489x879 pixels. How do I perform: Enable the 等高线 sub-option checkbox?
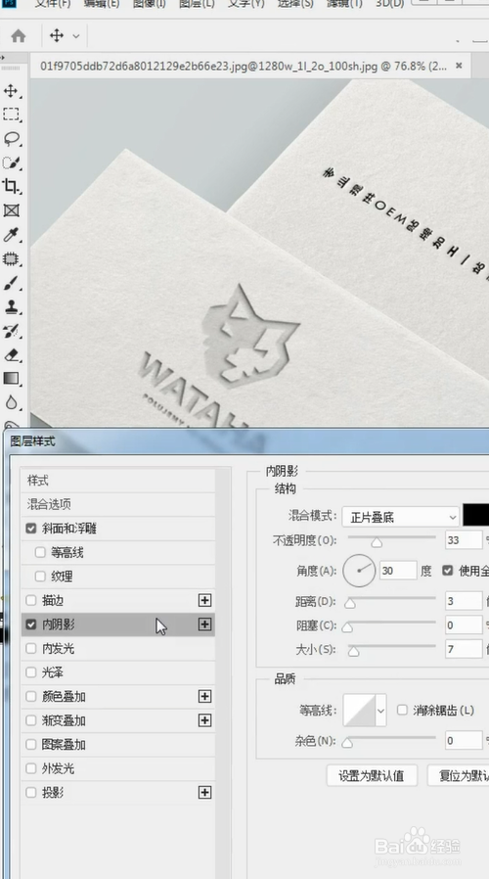click(40, 552)
